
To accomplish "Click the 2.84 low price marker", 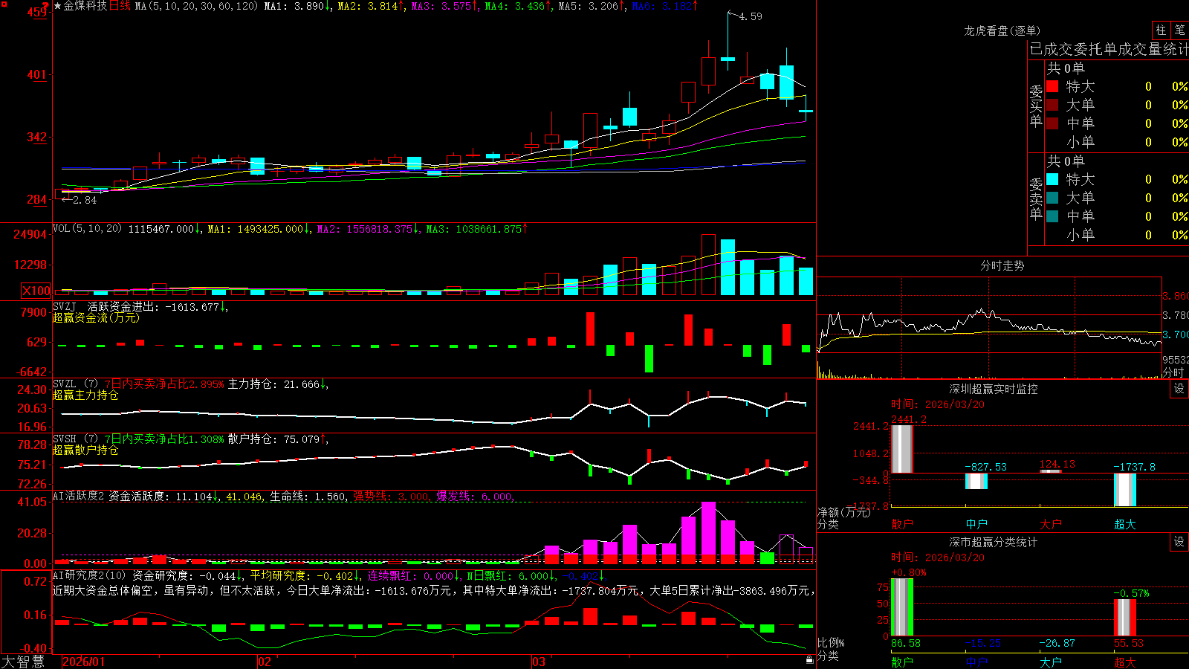I will click(85, 200).
